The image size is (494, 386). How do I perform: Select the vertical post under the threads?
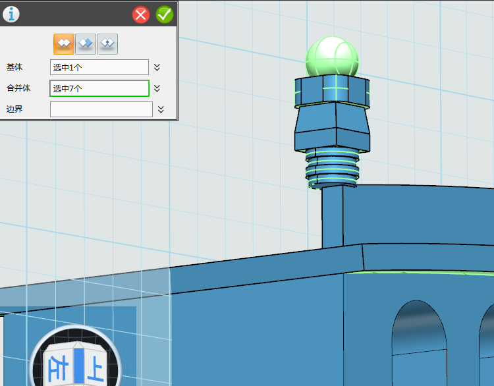(x=332, y=217)
